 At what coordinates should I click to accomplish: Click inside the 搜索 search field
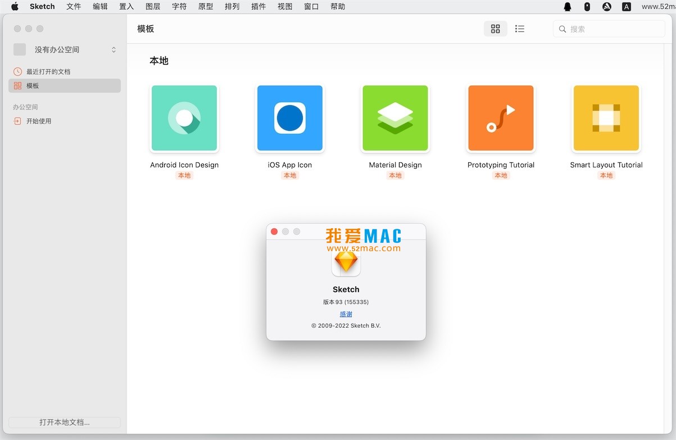pos(609,29)
